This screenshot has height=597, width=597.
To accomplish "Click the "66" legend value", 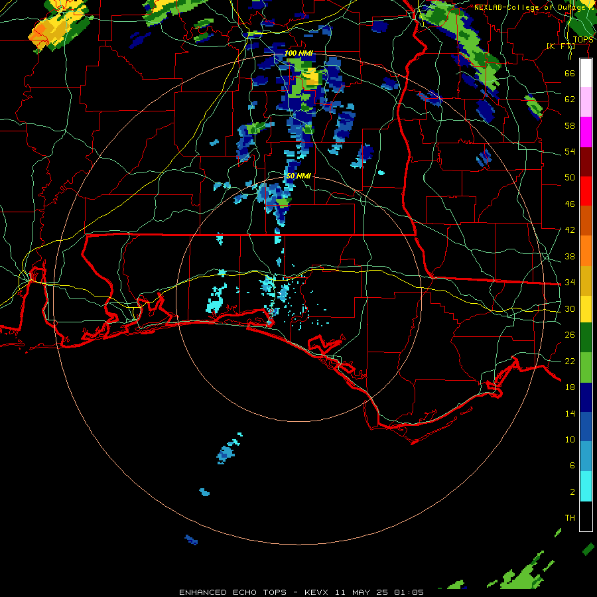I will (x=570, y=73).
